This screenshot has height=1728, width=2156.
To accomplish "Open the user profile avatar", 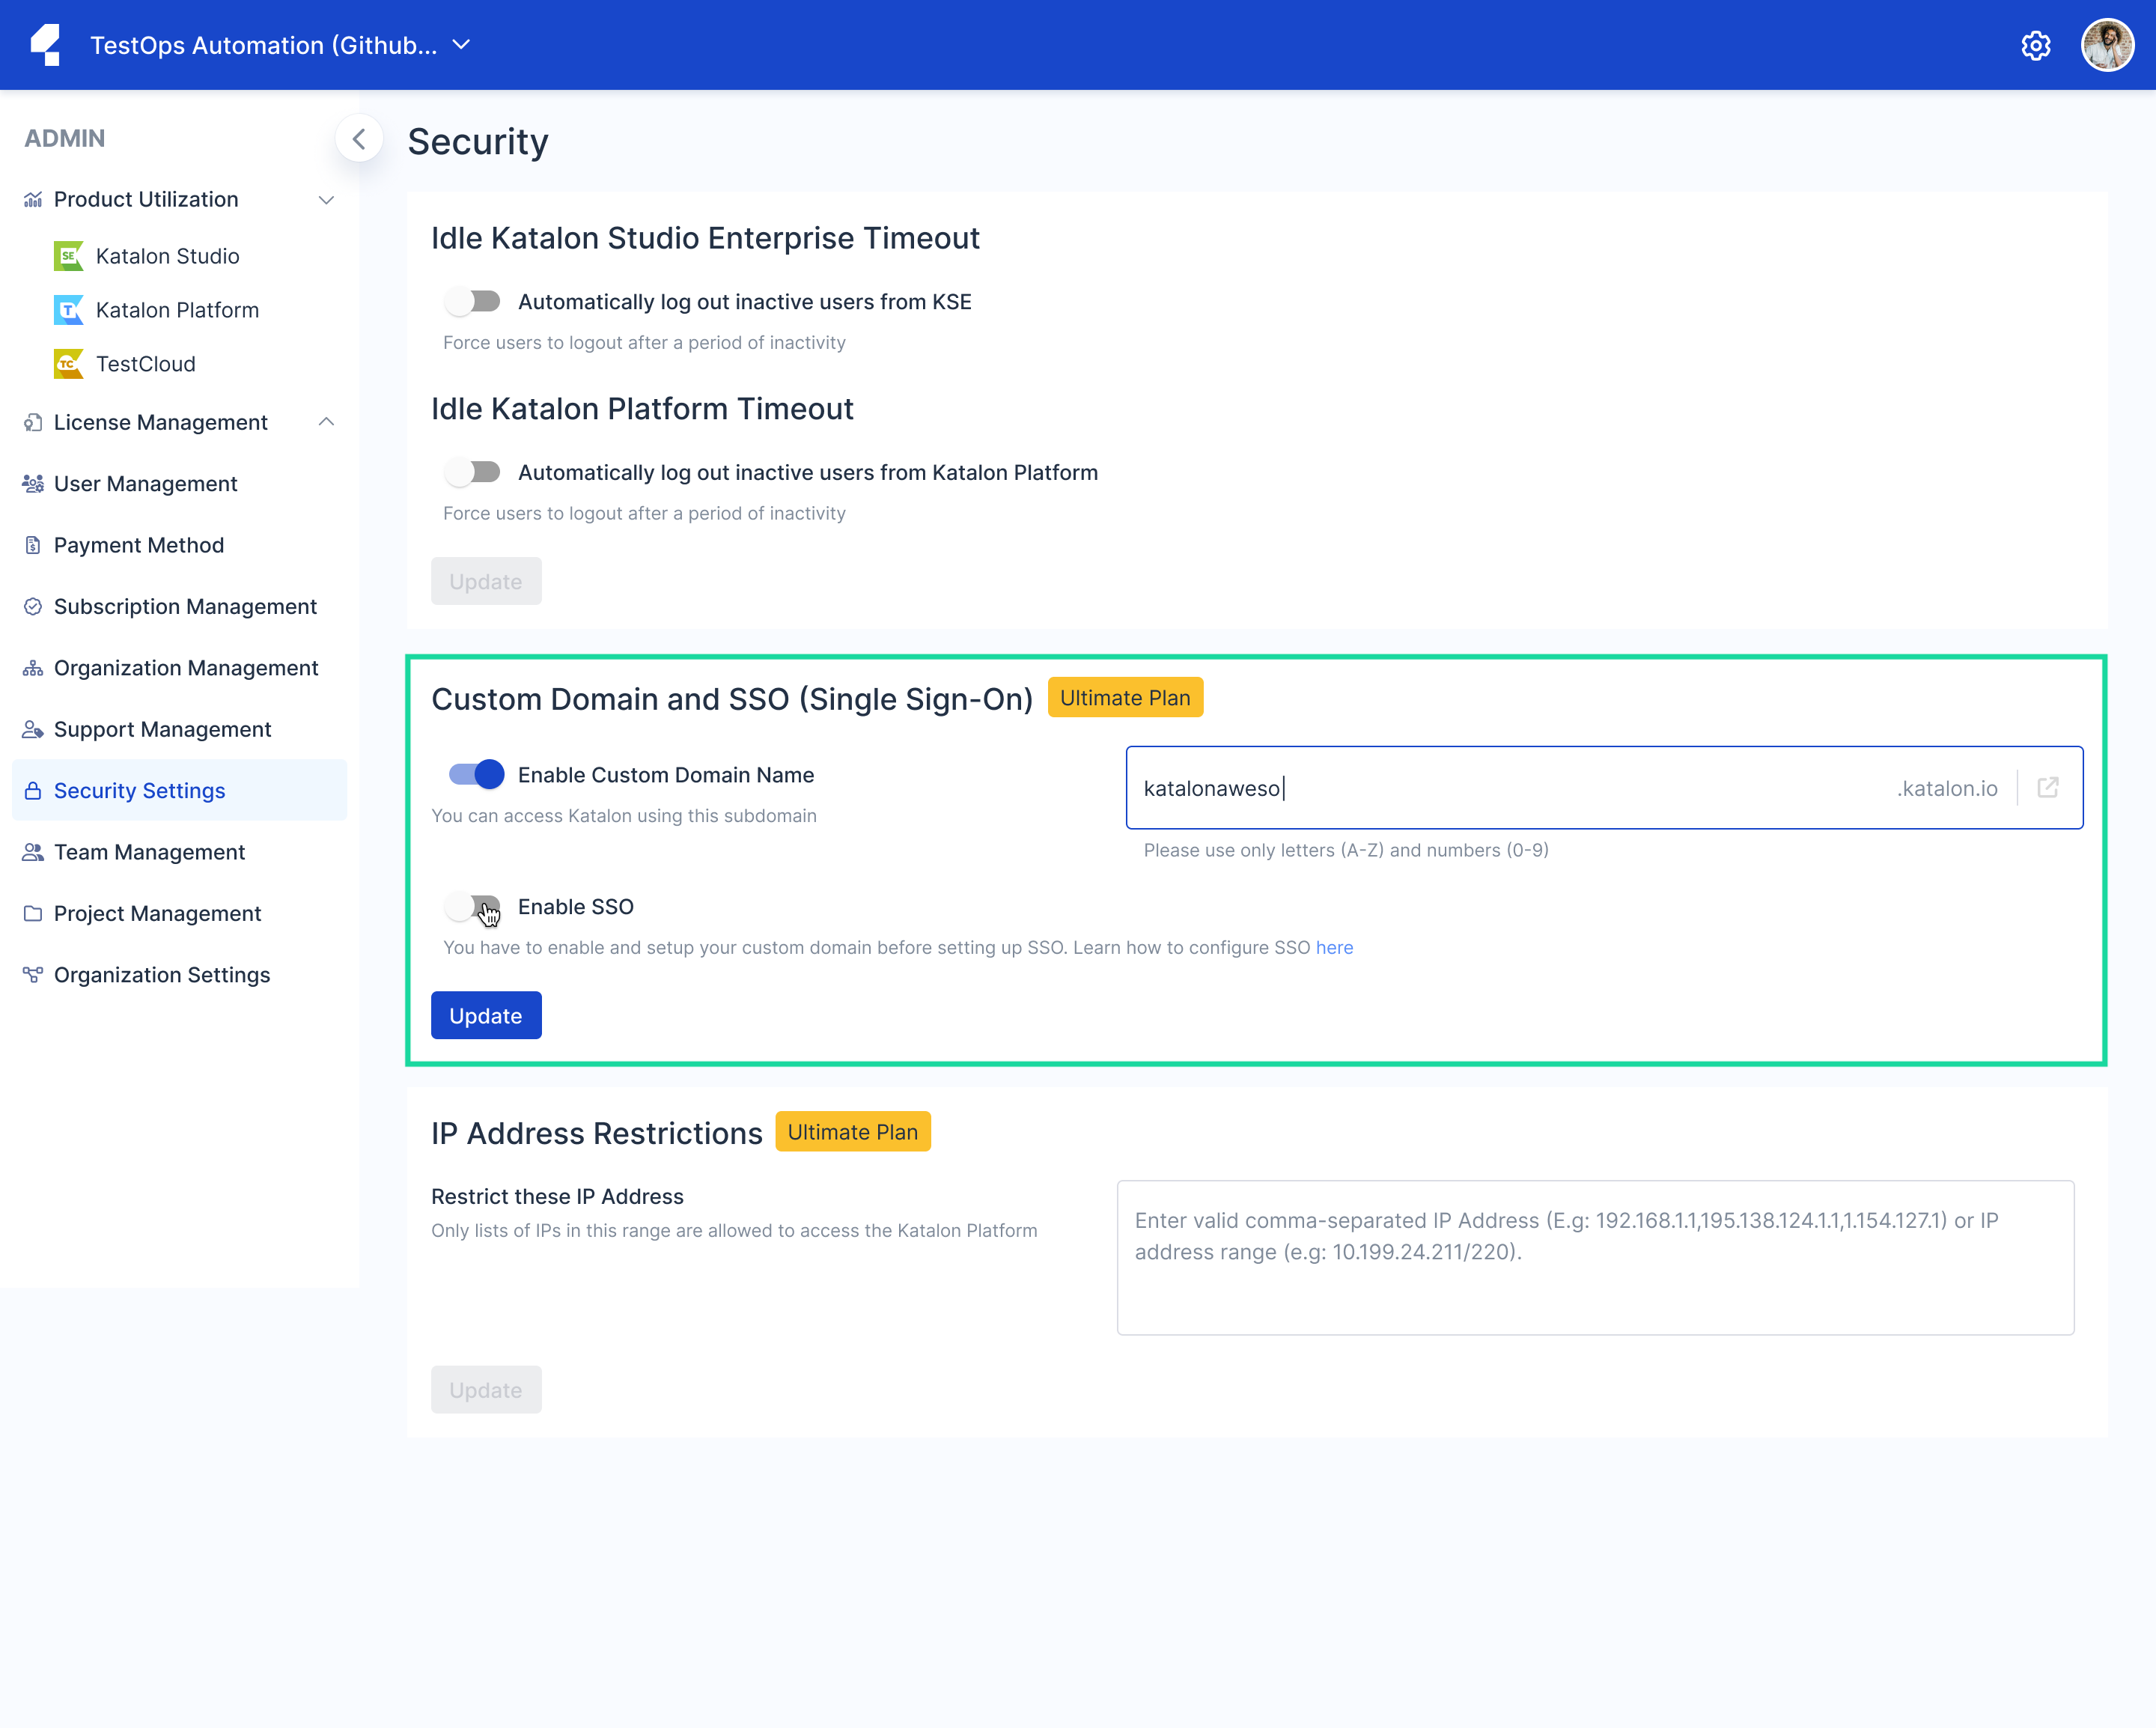I will tap(2107, 45).
